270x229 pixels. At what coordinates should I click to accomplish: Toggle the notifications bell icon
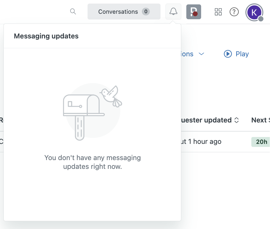[x=173, y=12]
